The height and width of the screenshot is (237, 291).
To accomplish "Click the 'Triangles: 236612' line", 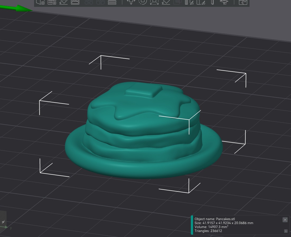I will (x=208, y=231).
